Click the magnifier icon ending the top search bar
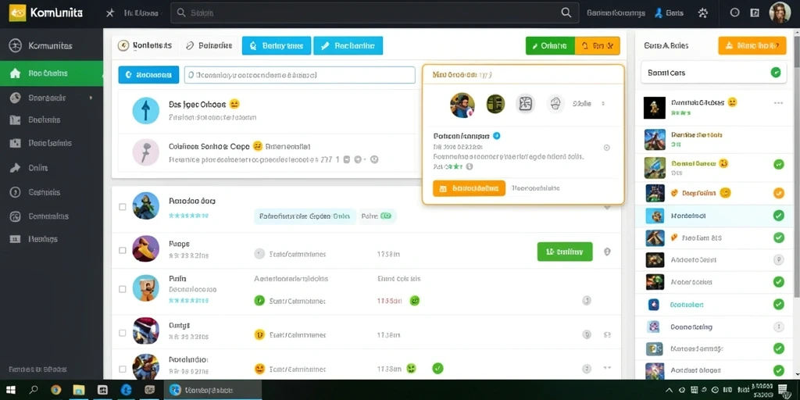This screenshot has height=400, width=800. click(566, 13)
